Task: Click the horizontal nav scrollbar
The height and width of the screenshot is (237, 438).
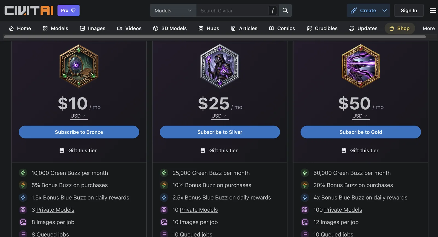Action: point(215,37)
